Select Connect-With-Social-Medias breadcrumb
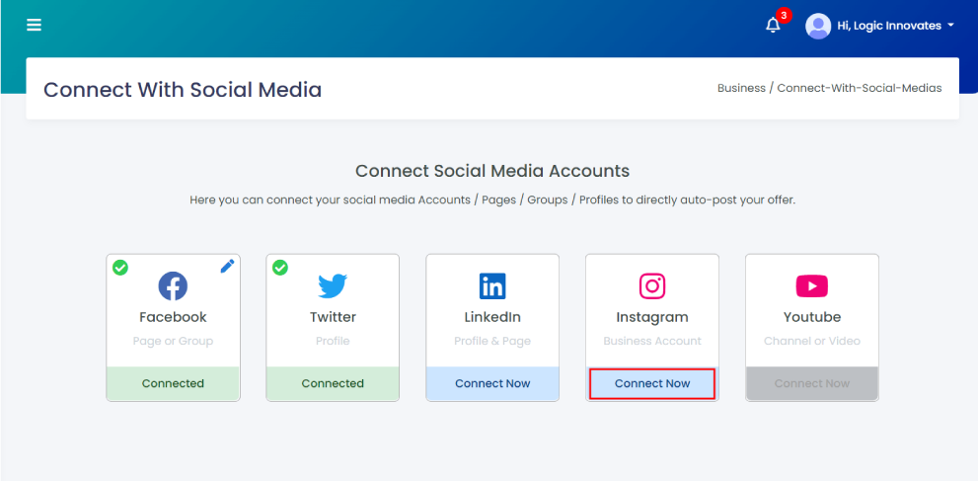 point(859,88)
